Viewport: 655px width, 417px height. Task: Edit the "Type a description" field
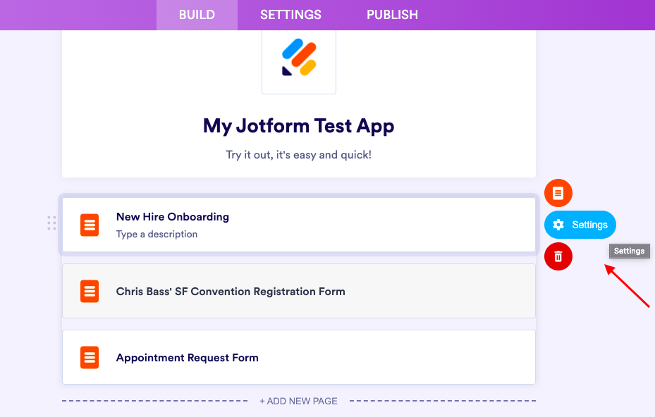[x=157, y=234]
